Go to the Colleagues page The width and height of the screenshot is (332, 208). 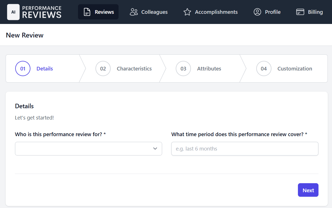(x=149, y=12)
